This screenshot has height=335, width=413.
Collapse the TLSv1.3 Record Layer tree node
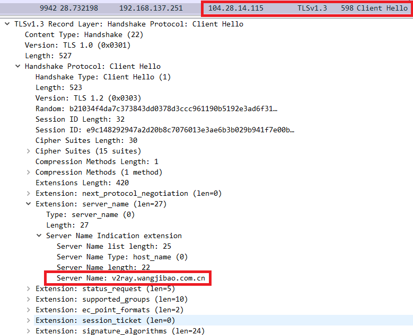click(x=7, y=24)
